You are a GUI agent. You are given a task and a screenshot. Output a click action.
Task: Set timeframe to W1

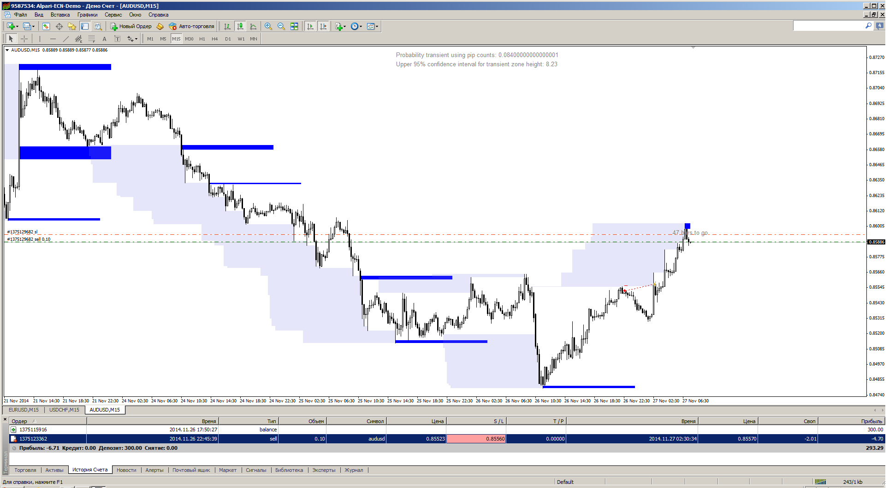241,39
